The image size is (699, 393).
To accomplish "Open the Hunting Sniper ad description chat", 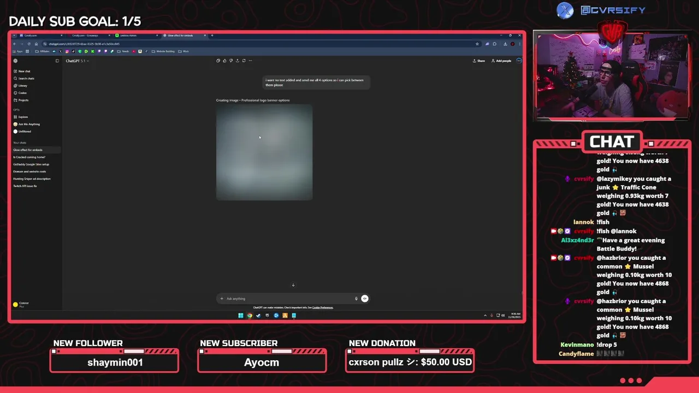I will coord(32,178).
